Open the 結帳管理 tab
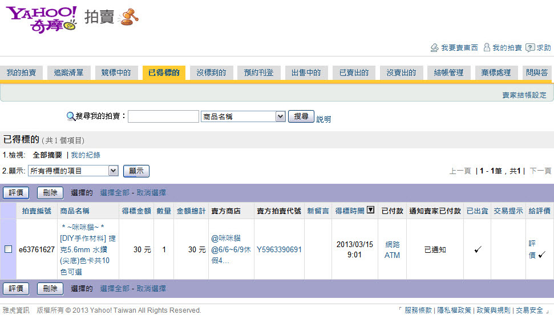 (448, 73)
